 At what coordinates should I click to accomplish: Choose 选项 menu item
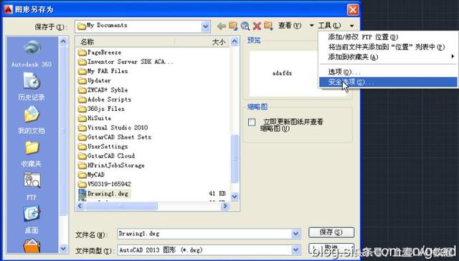(x=388, y=72)
